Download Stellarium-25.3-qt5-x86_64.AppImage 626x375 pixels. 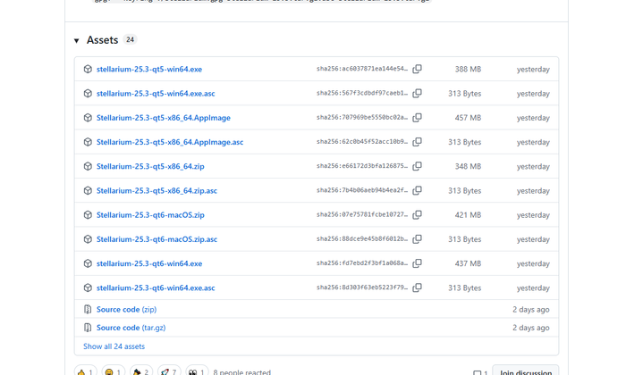164,118
